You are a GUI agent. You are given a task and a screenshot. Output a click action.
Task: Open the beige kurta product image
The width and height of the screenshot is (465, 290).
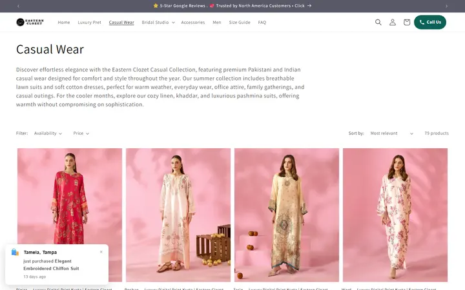[x=287, y=215]
